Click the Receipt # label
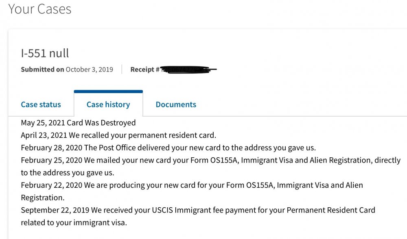The image size is (407, 239). click(x=145, y=70)
